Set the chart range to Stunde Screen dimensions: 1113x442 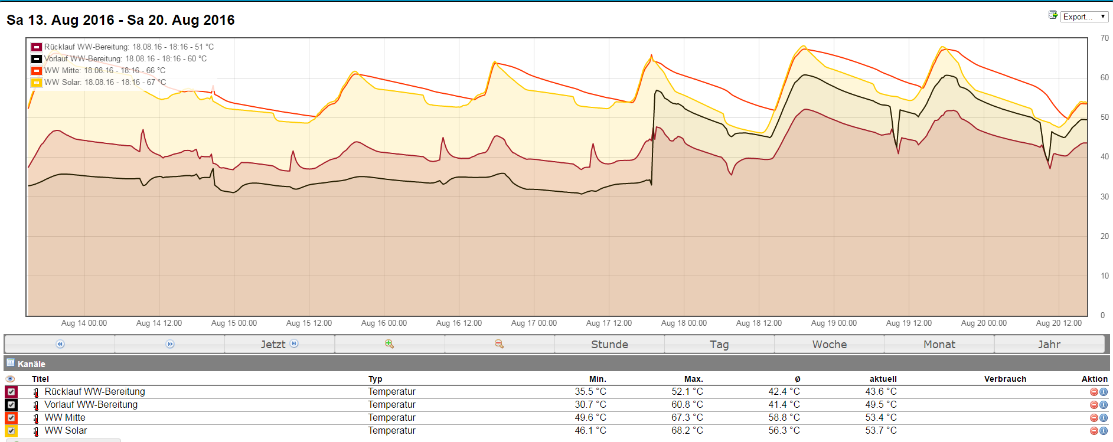609,344
